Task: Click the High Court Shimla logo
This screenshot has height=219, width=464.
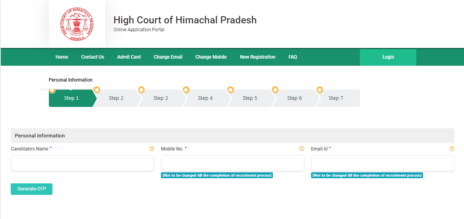Action: coord(77,24)
